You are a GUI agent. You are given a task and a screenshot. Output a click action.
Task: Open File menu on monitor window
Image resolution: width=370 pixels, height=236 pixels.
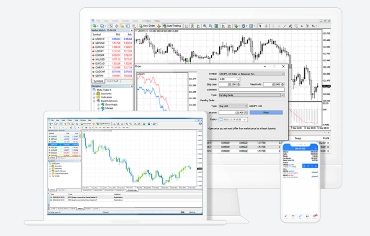[98, 21]
